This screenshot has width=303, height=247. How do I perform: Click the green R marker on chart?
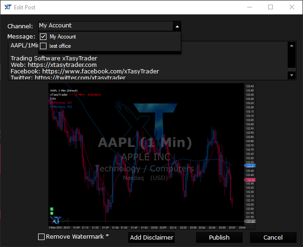tap(52, 213)
